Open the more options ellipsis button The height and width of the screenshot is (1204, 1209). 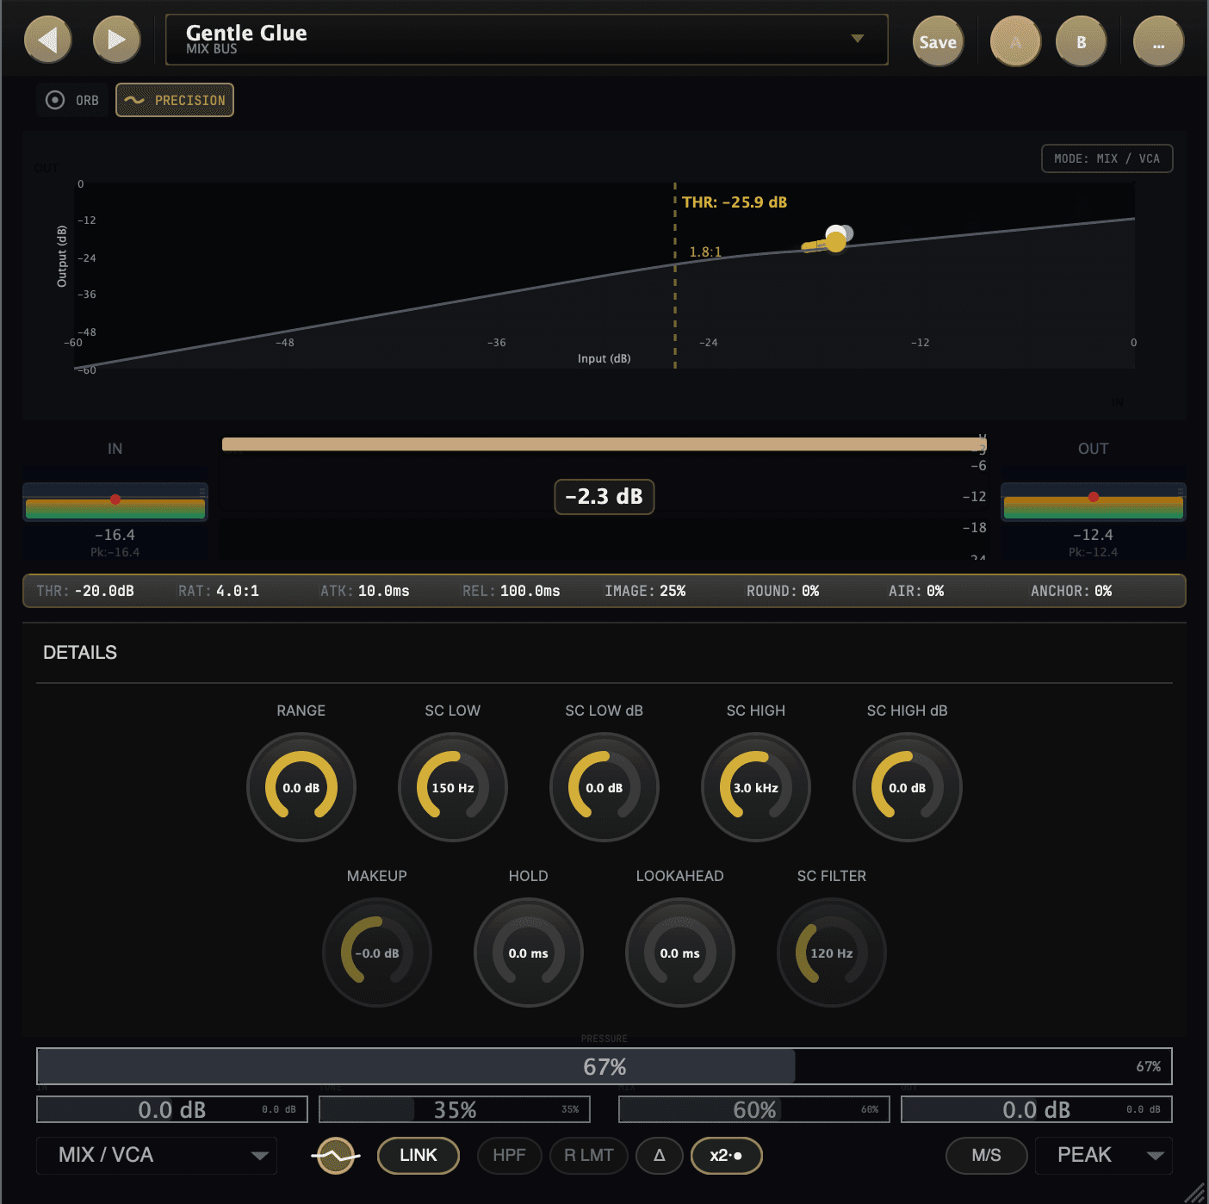click(x=1158, y=42)
